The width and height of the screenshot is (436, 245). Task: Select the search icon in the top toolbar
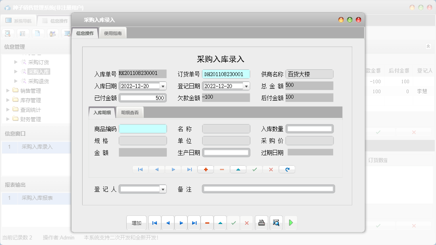[x=8, y=33]
